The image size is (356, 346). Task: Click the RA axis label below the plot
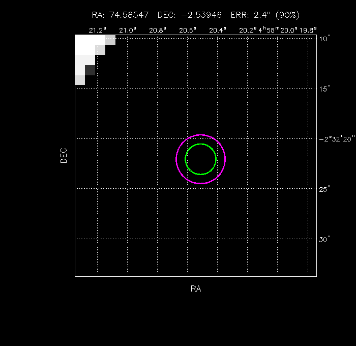[x=196, y=289]
